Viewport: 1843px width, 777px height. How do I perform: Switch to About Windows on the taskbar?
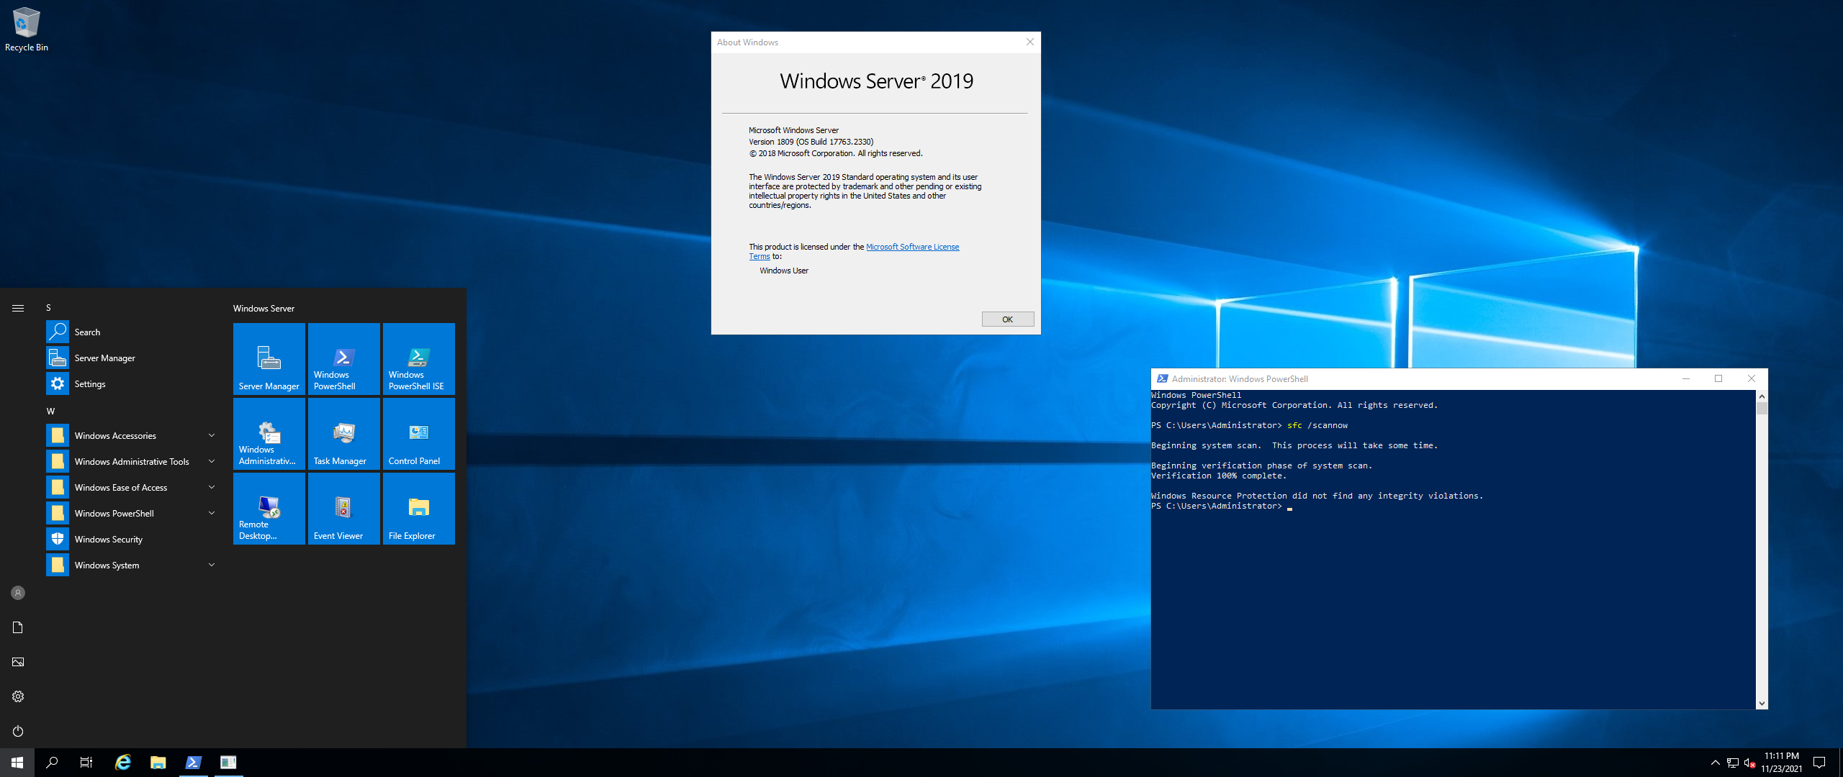click(228, 763)
